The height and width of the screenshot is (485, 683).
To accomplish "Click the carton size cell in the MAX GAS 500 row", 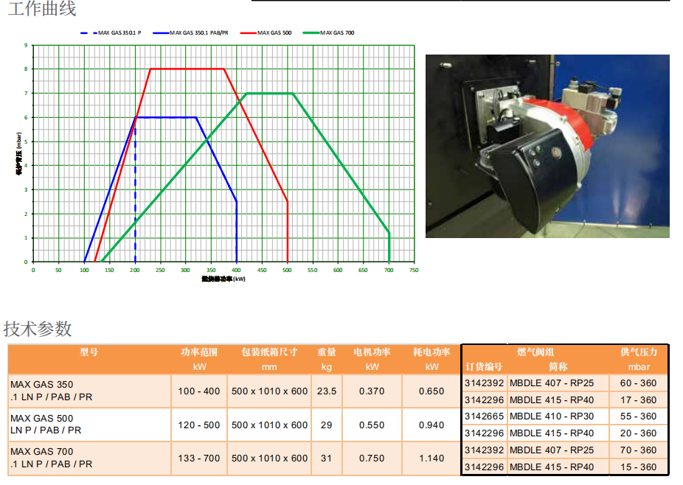I will coord(269,425).
